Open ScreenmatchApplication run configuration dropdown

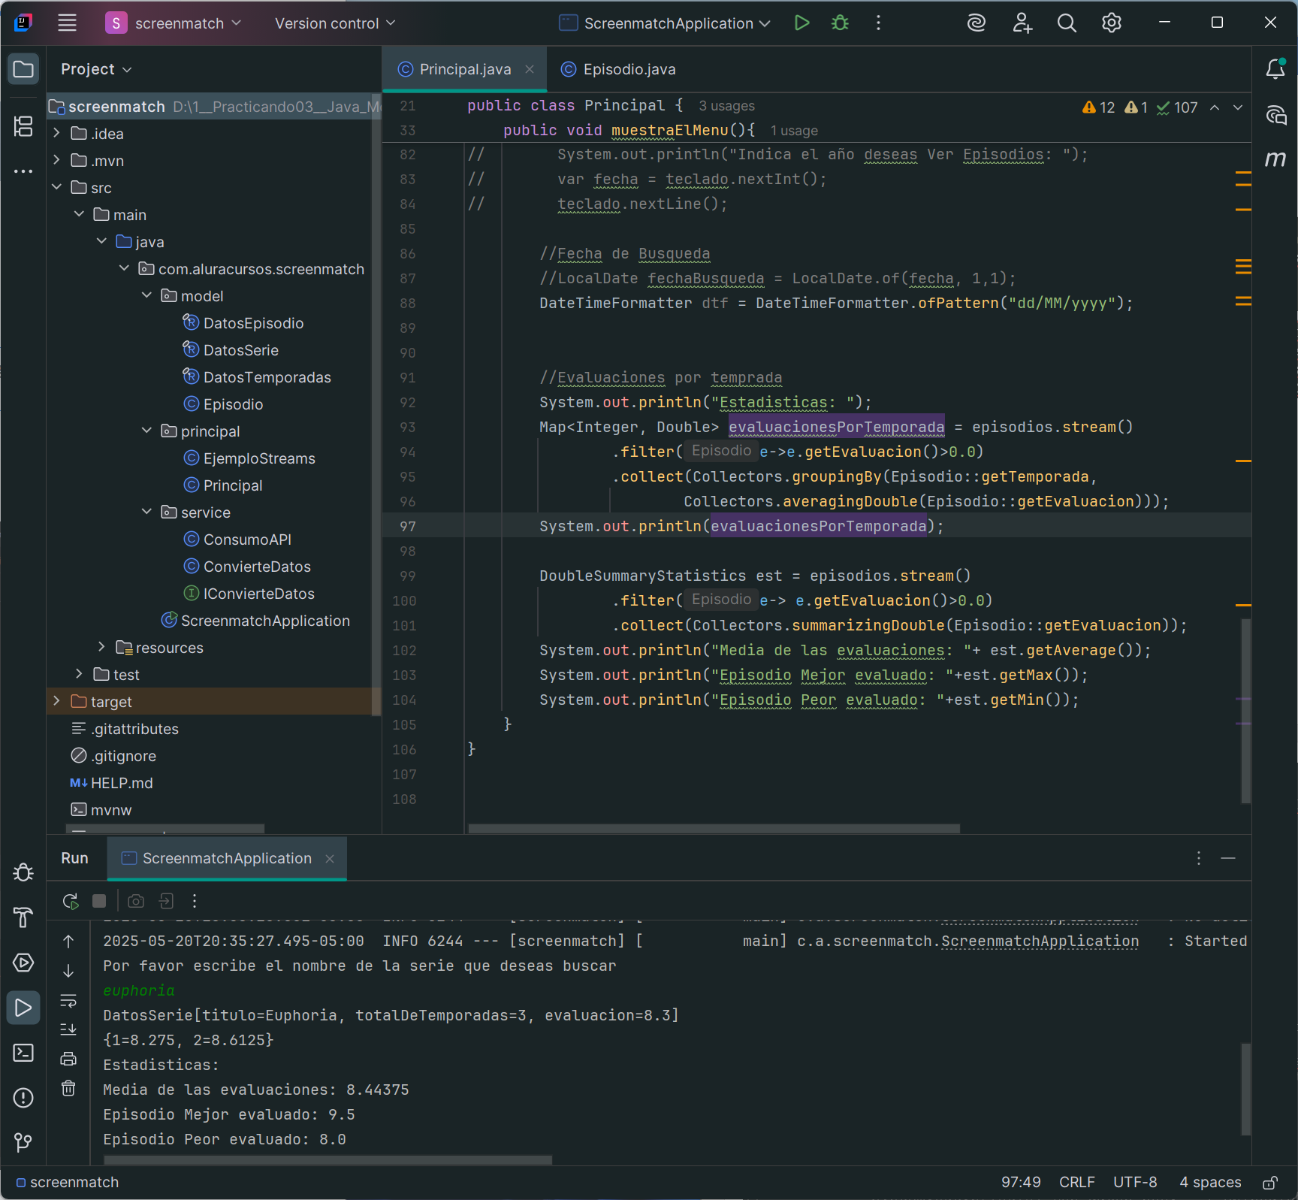666,23
